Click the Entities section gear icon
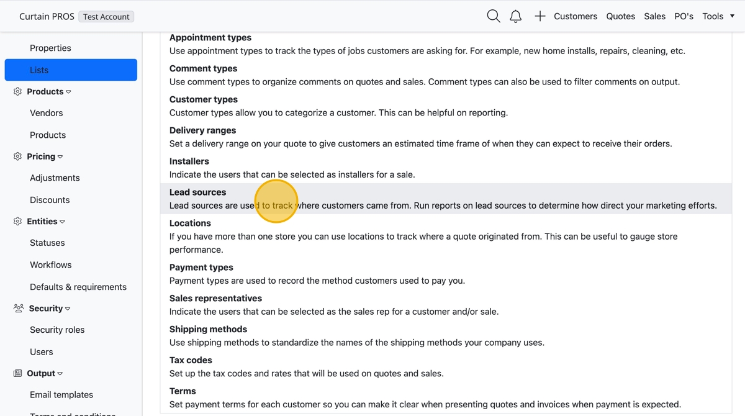Screen dimensions: 745x416 [17, 221]
